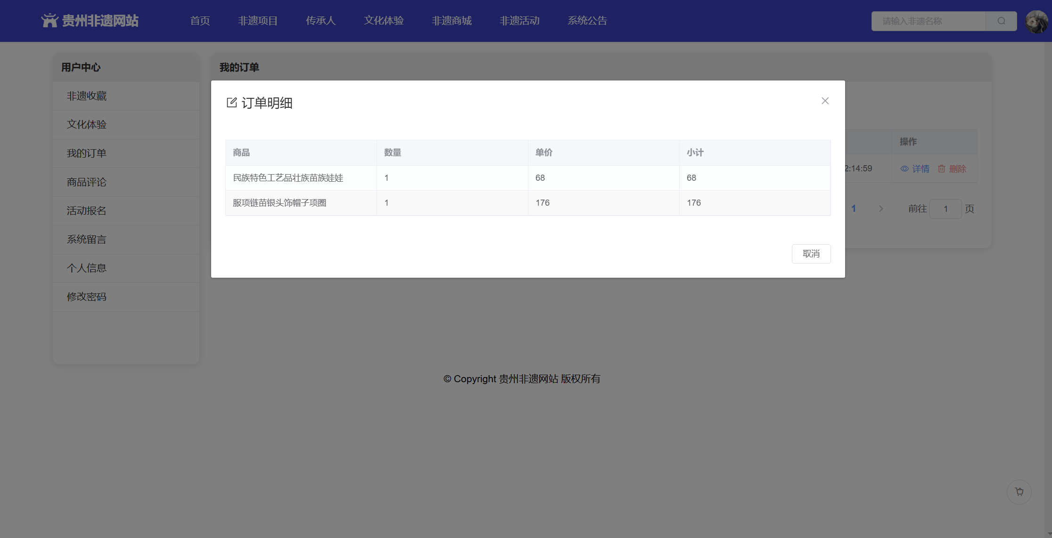This screenshot has height=538, width=1052.
Task: Click the 取消 button
Action: click(x=811, y=254)
